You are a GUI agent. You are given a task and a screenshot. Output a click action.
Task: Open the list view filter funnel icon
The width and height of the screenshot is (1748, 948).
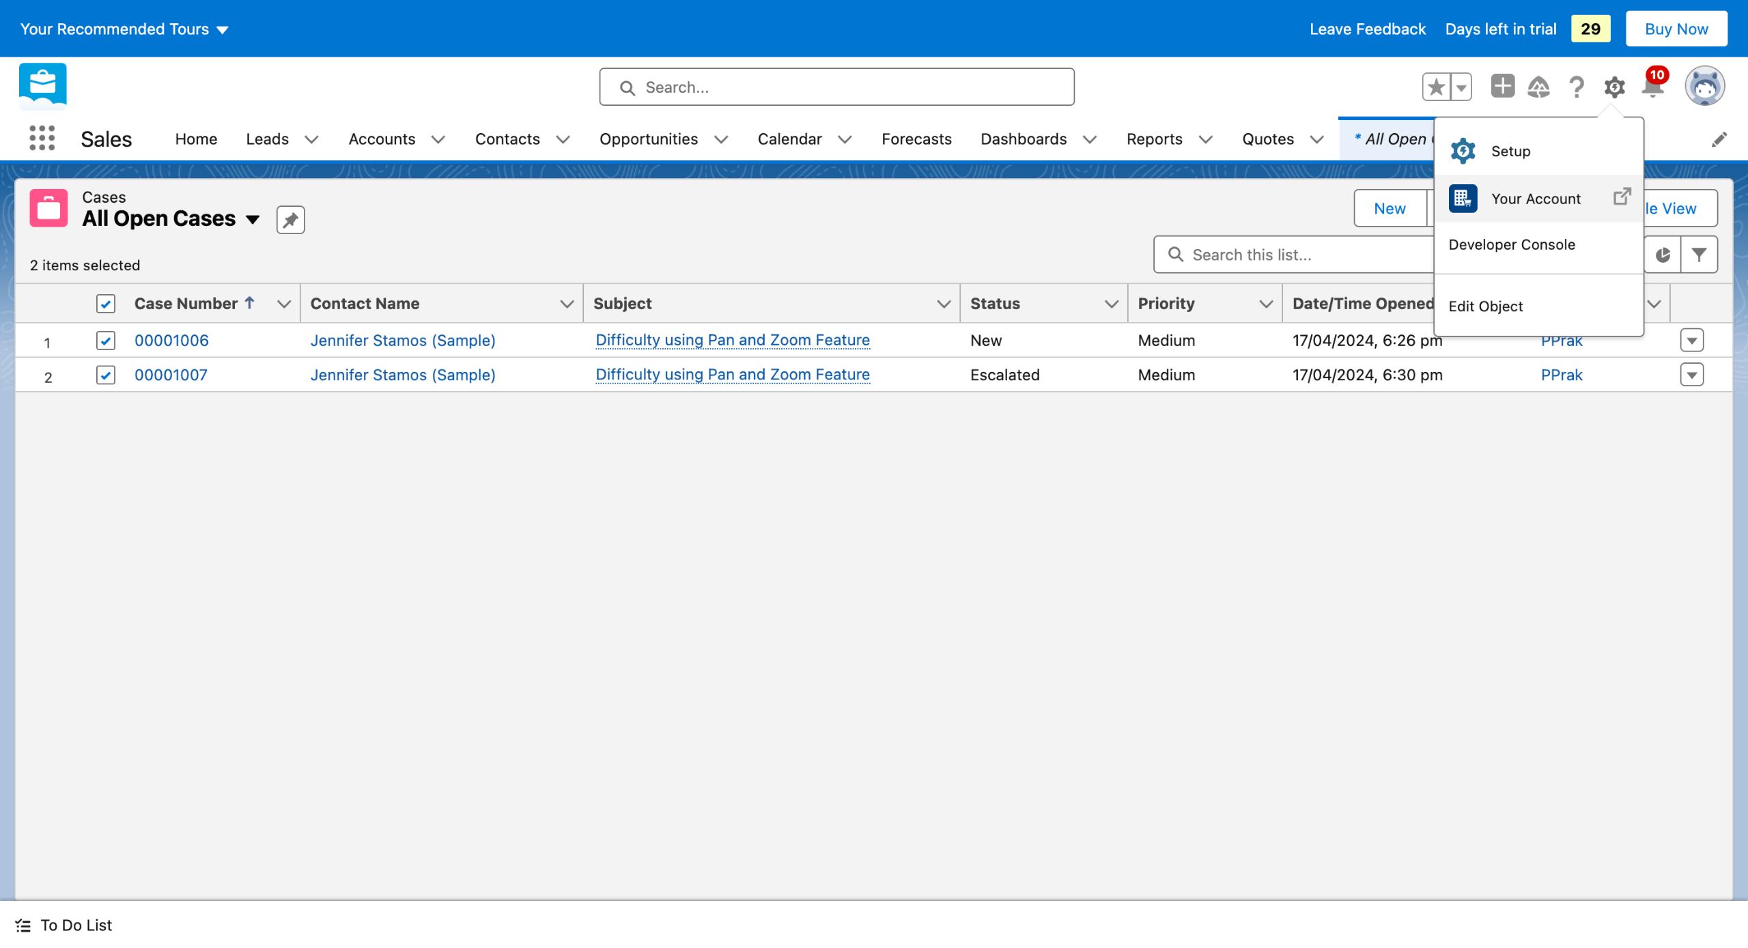point(1699,255)
